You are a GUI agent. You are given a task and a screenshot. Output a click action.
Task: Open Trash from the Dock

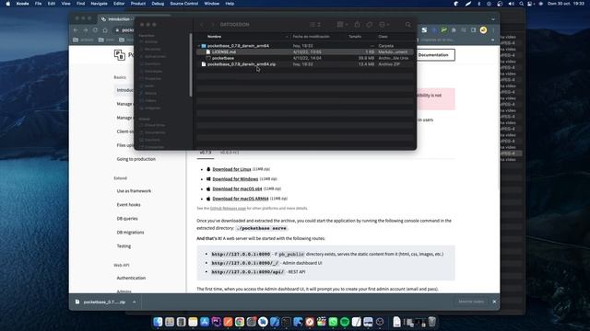432,322
